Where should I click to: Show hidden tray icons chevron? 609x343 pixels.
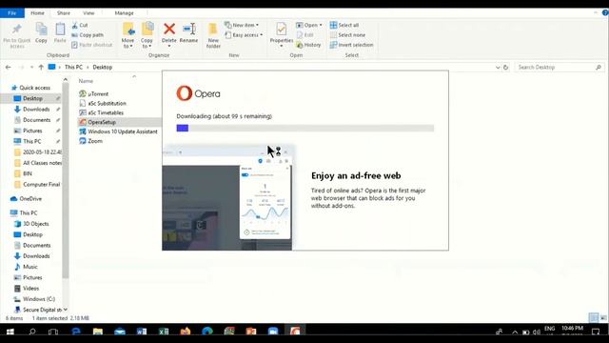[515, 332]
